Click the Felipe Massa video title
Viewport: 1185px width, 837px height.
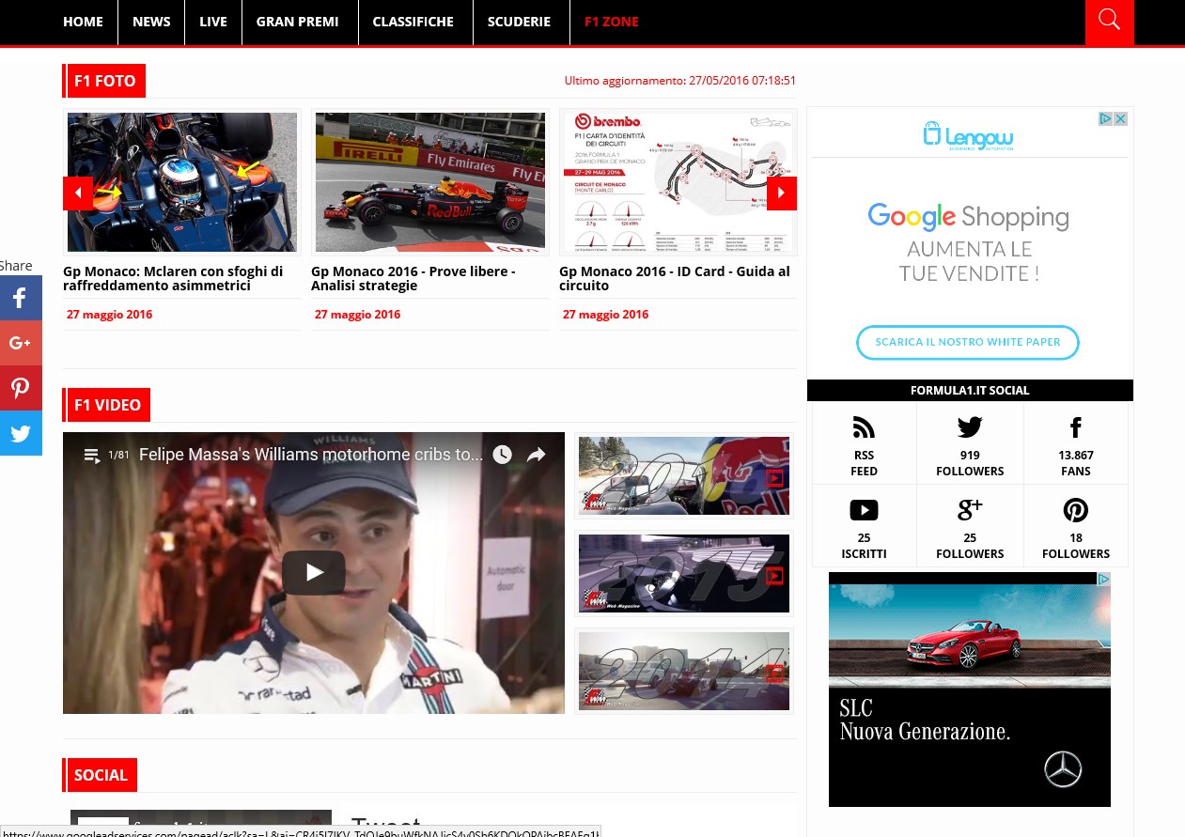311,455
